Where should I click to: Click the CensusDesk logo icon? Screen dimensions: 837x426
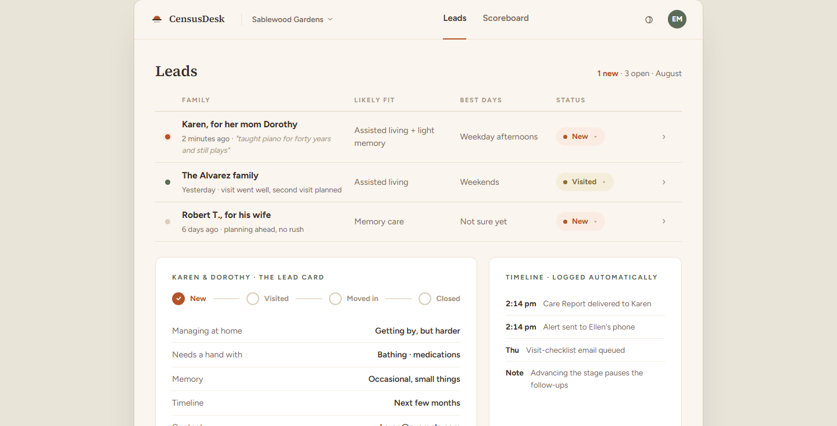click(157, 19)
